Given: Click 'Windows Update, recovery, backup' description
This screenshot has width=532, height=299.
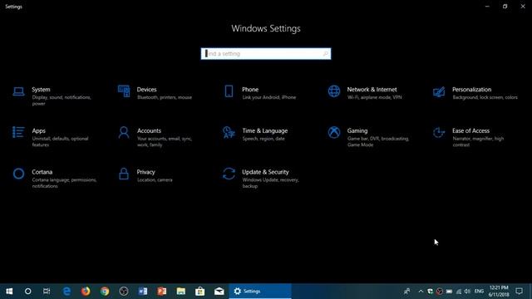Looking at the screenshot, I should pyautogui.click(x=270, y=183).
